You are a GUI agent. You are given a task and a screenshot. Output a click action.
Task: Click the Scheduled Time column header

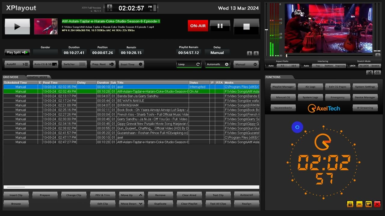click(20, 82)
